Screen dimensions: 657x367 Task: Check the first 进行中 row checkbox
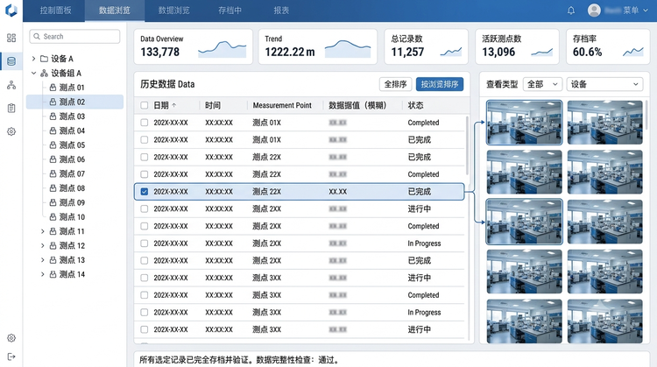point(145,209)
